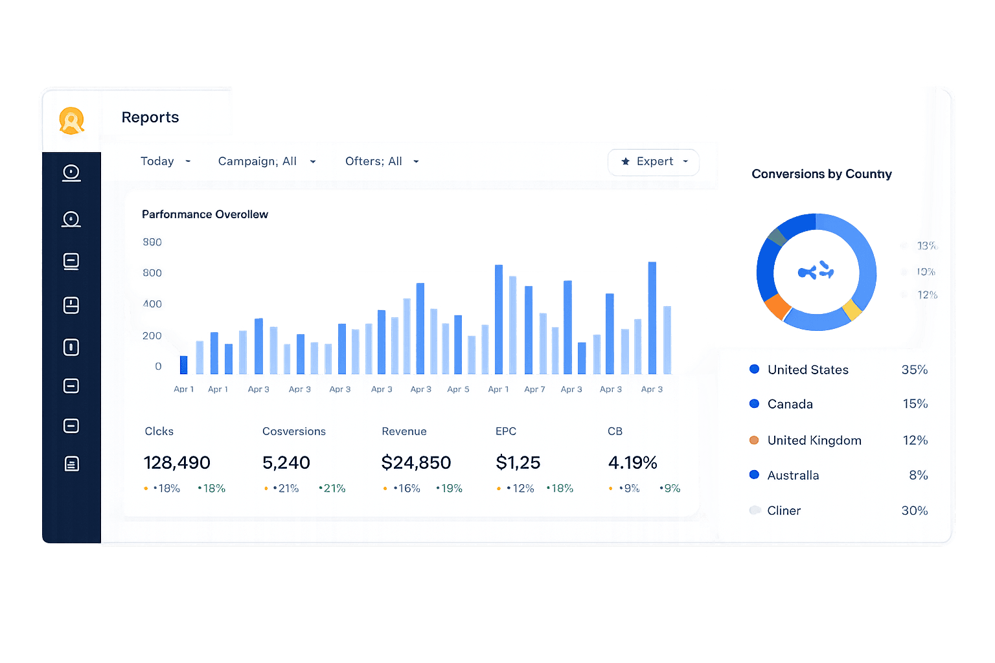
Task: Click Cliner legend label
Action: point(784,510)
